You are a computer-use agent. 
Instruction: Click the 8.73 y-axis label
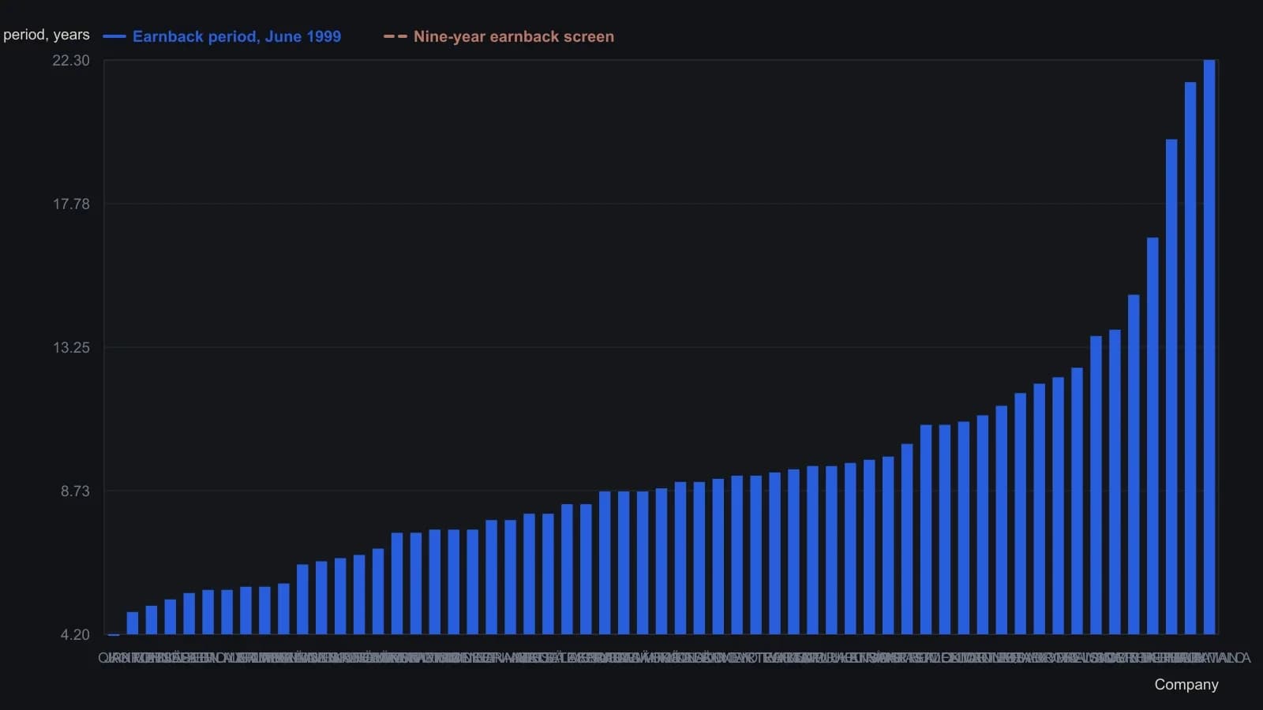tap(75, 491)
